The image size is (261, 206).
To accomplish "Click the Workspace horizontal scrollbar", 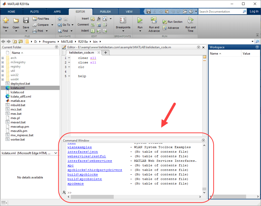I will click(229, 196).
